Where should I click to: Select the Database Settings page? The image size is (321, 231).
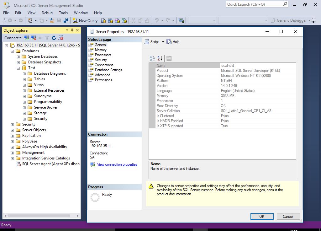click(x=108, y=70)
